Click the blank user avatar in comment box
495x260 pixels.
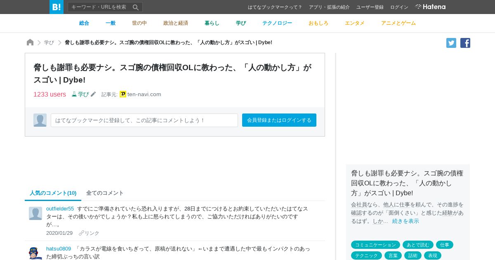pyautogui.click(x=40, y=120)
